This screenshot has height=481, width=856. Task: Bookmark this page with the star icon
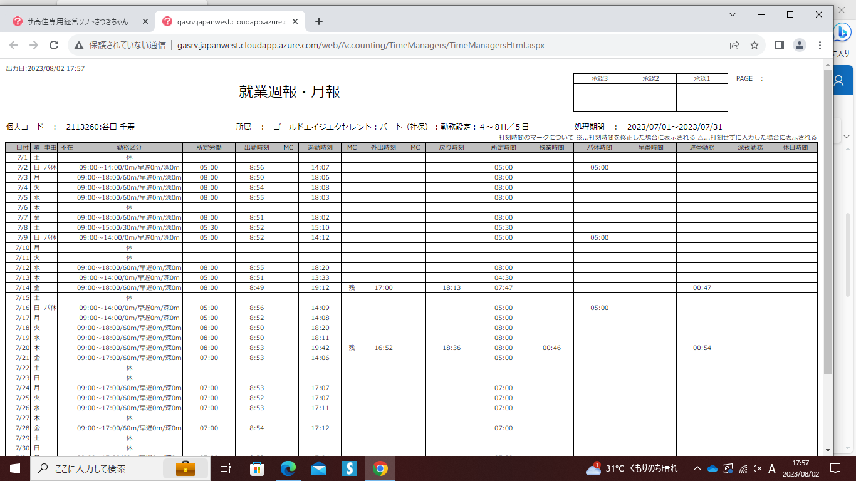click(x=754, y=45)
